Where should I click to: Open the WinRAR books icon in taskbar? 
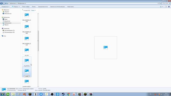tap(80, 94)
